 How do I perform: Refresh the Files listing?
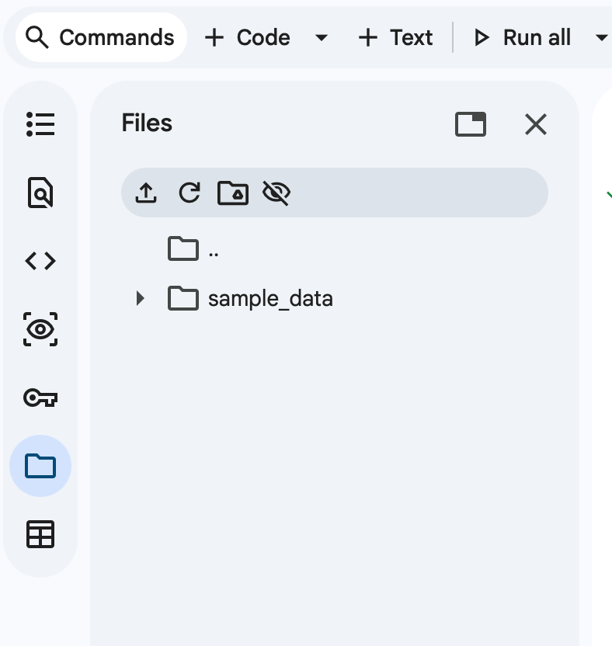[x=190, y=193]
